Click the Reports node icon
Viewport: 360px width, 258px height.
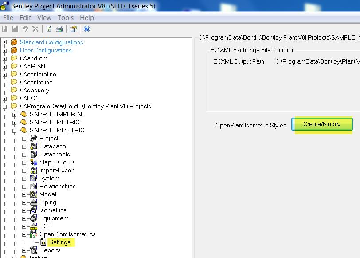click(x=34, y=250)
